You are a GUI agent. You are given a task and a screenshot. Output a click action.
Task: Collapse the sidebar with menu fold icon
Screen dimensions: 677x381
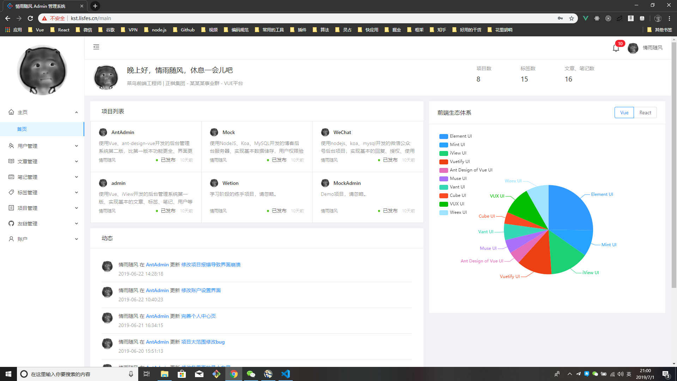point(96,47)
